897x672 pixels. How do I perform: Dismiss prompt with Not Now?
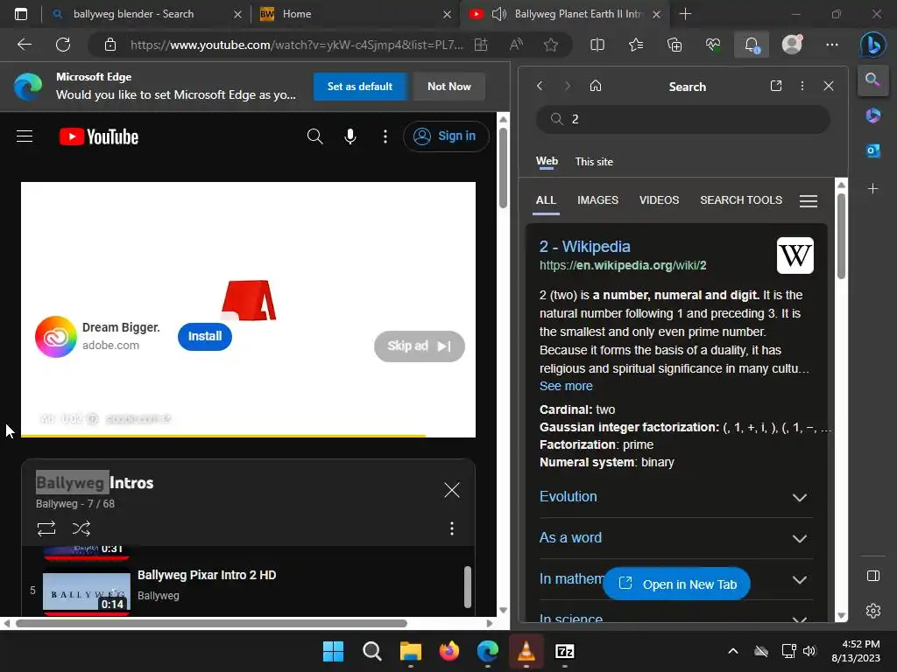coord(449,87)
